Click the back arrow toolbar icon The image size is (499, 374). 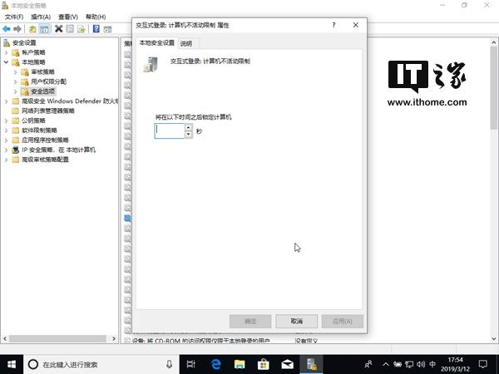[x=7, y=29]
